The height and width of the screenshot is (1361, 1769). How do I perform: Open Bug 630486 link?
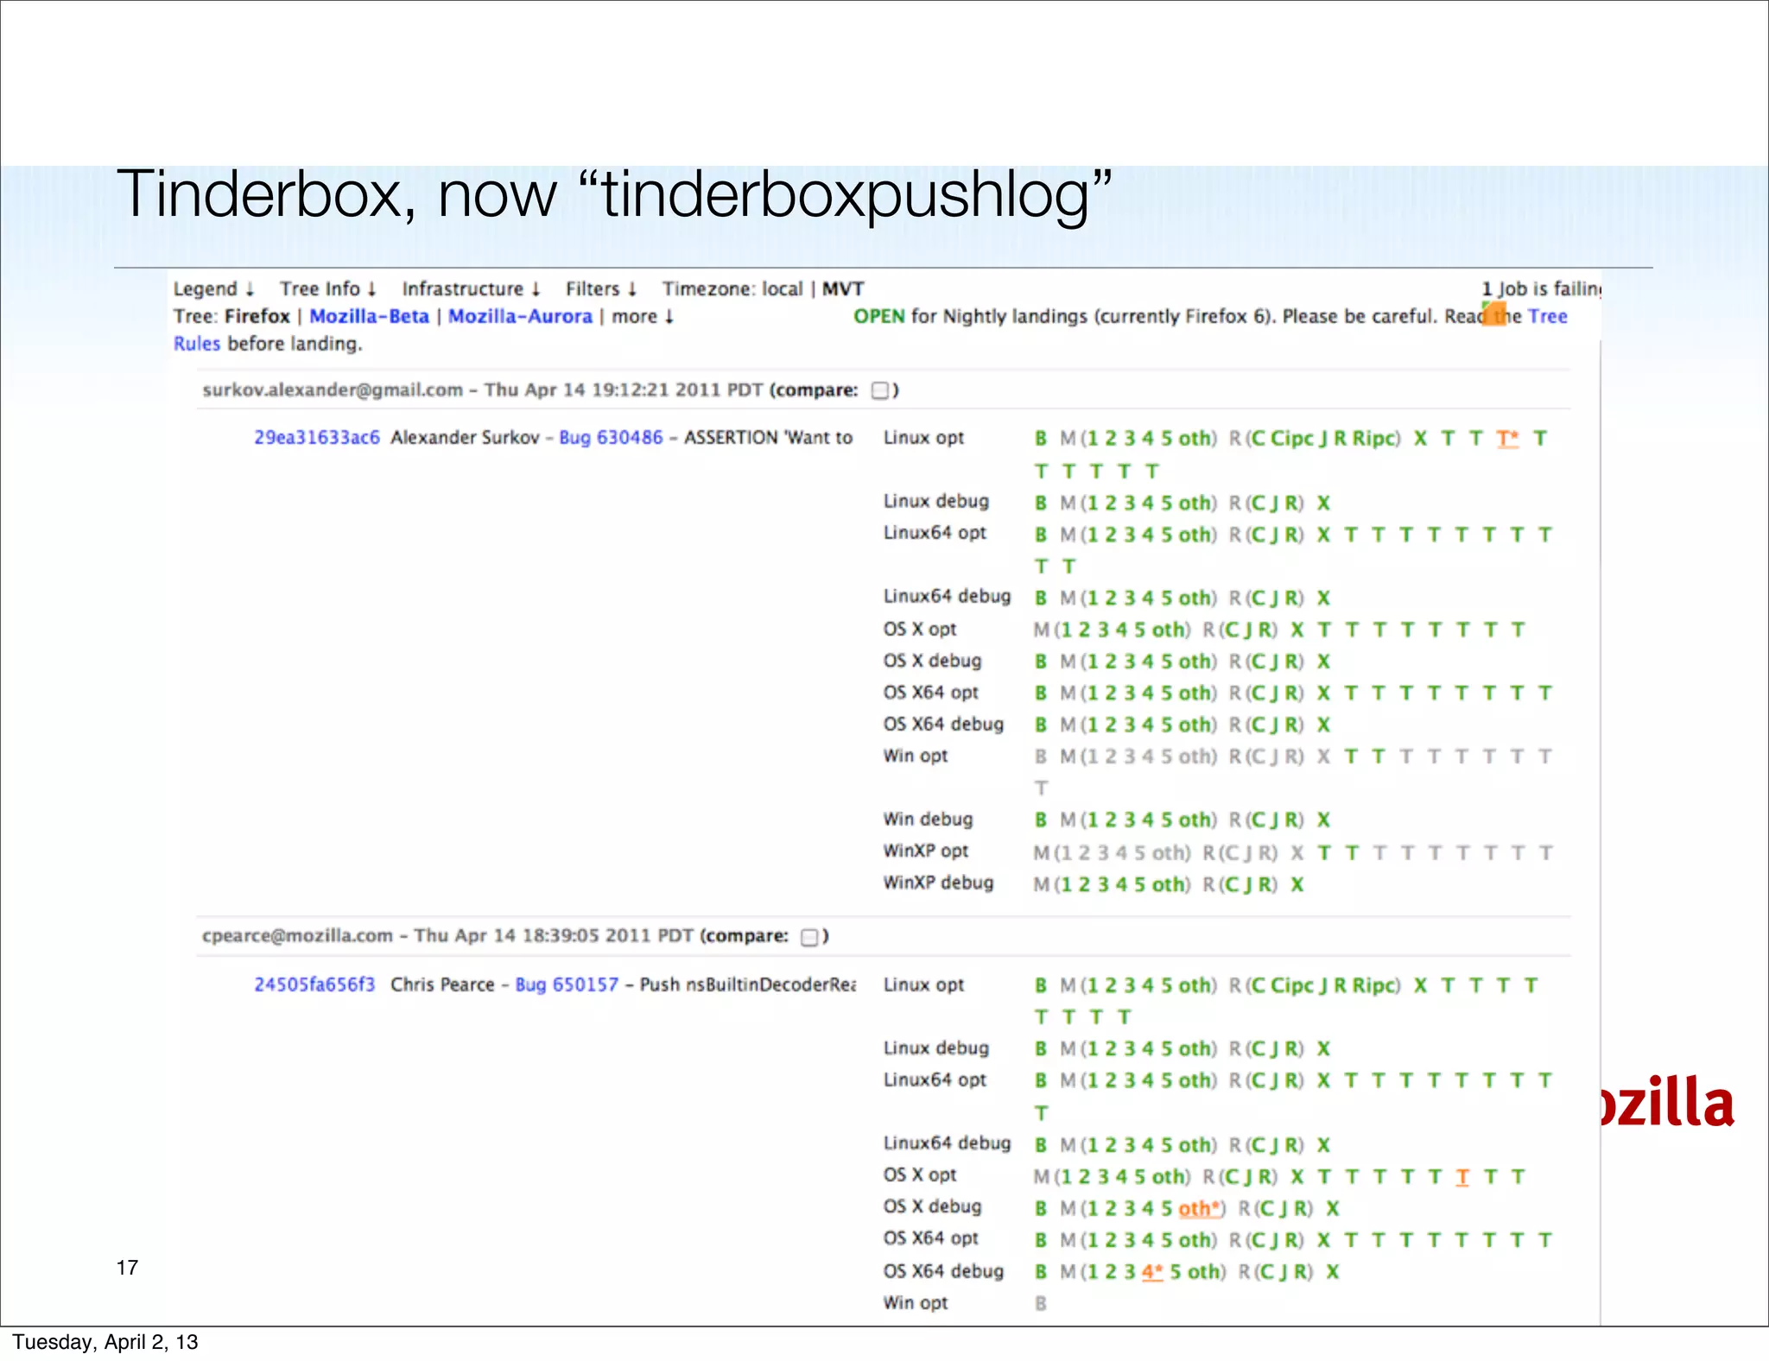tap(611, 437)
